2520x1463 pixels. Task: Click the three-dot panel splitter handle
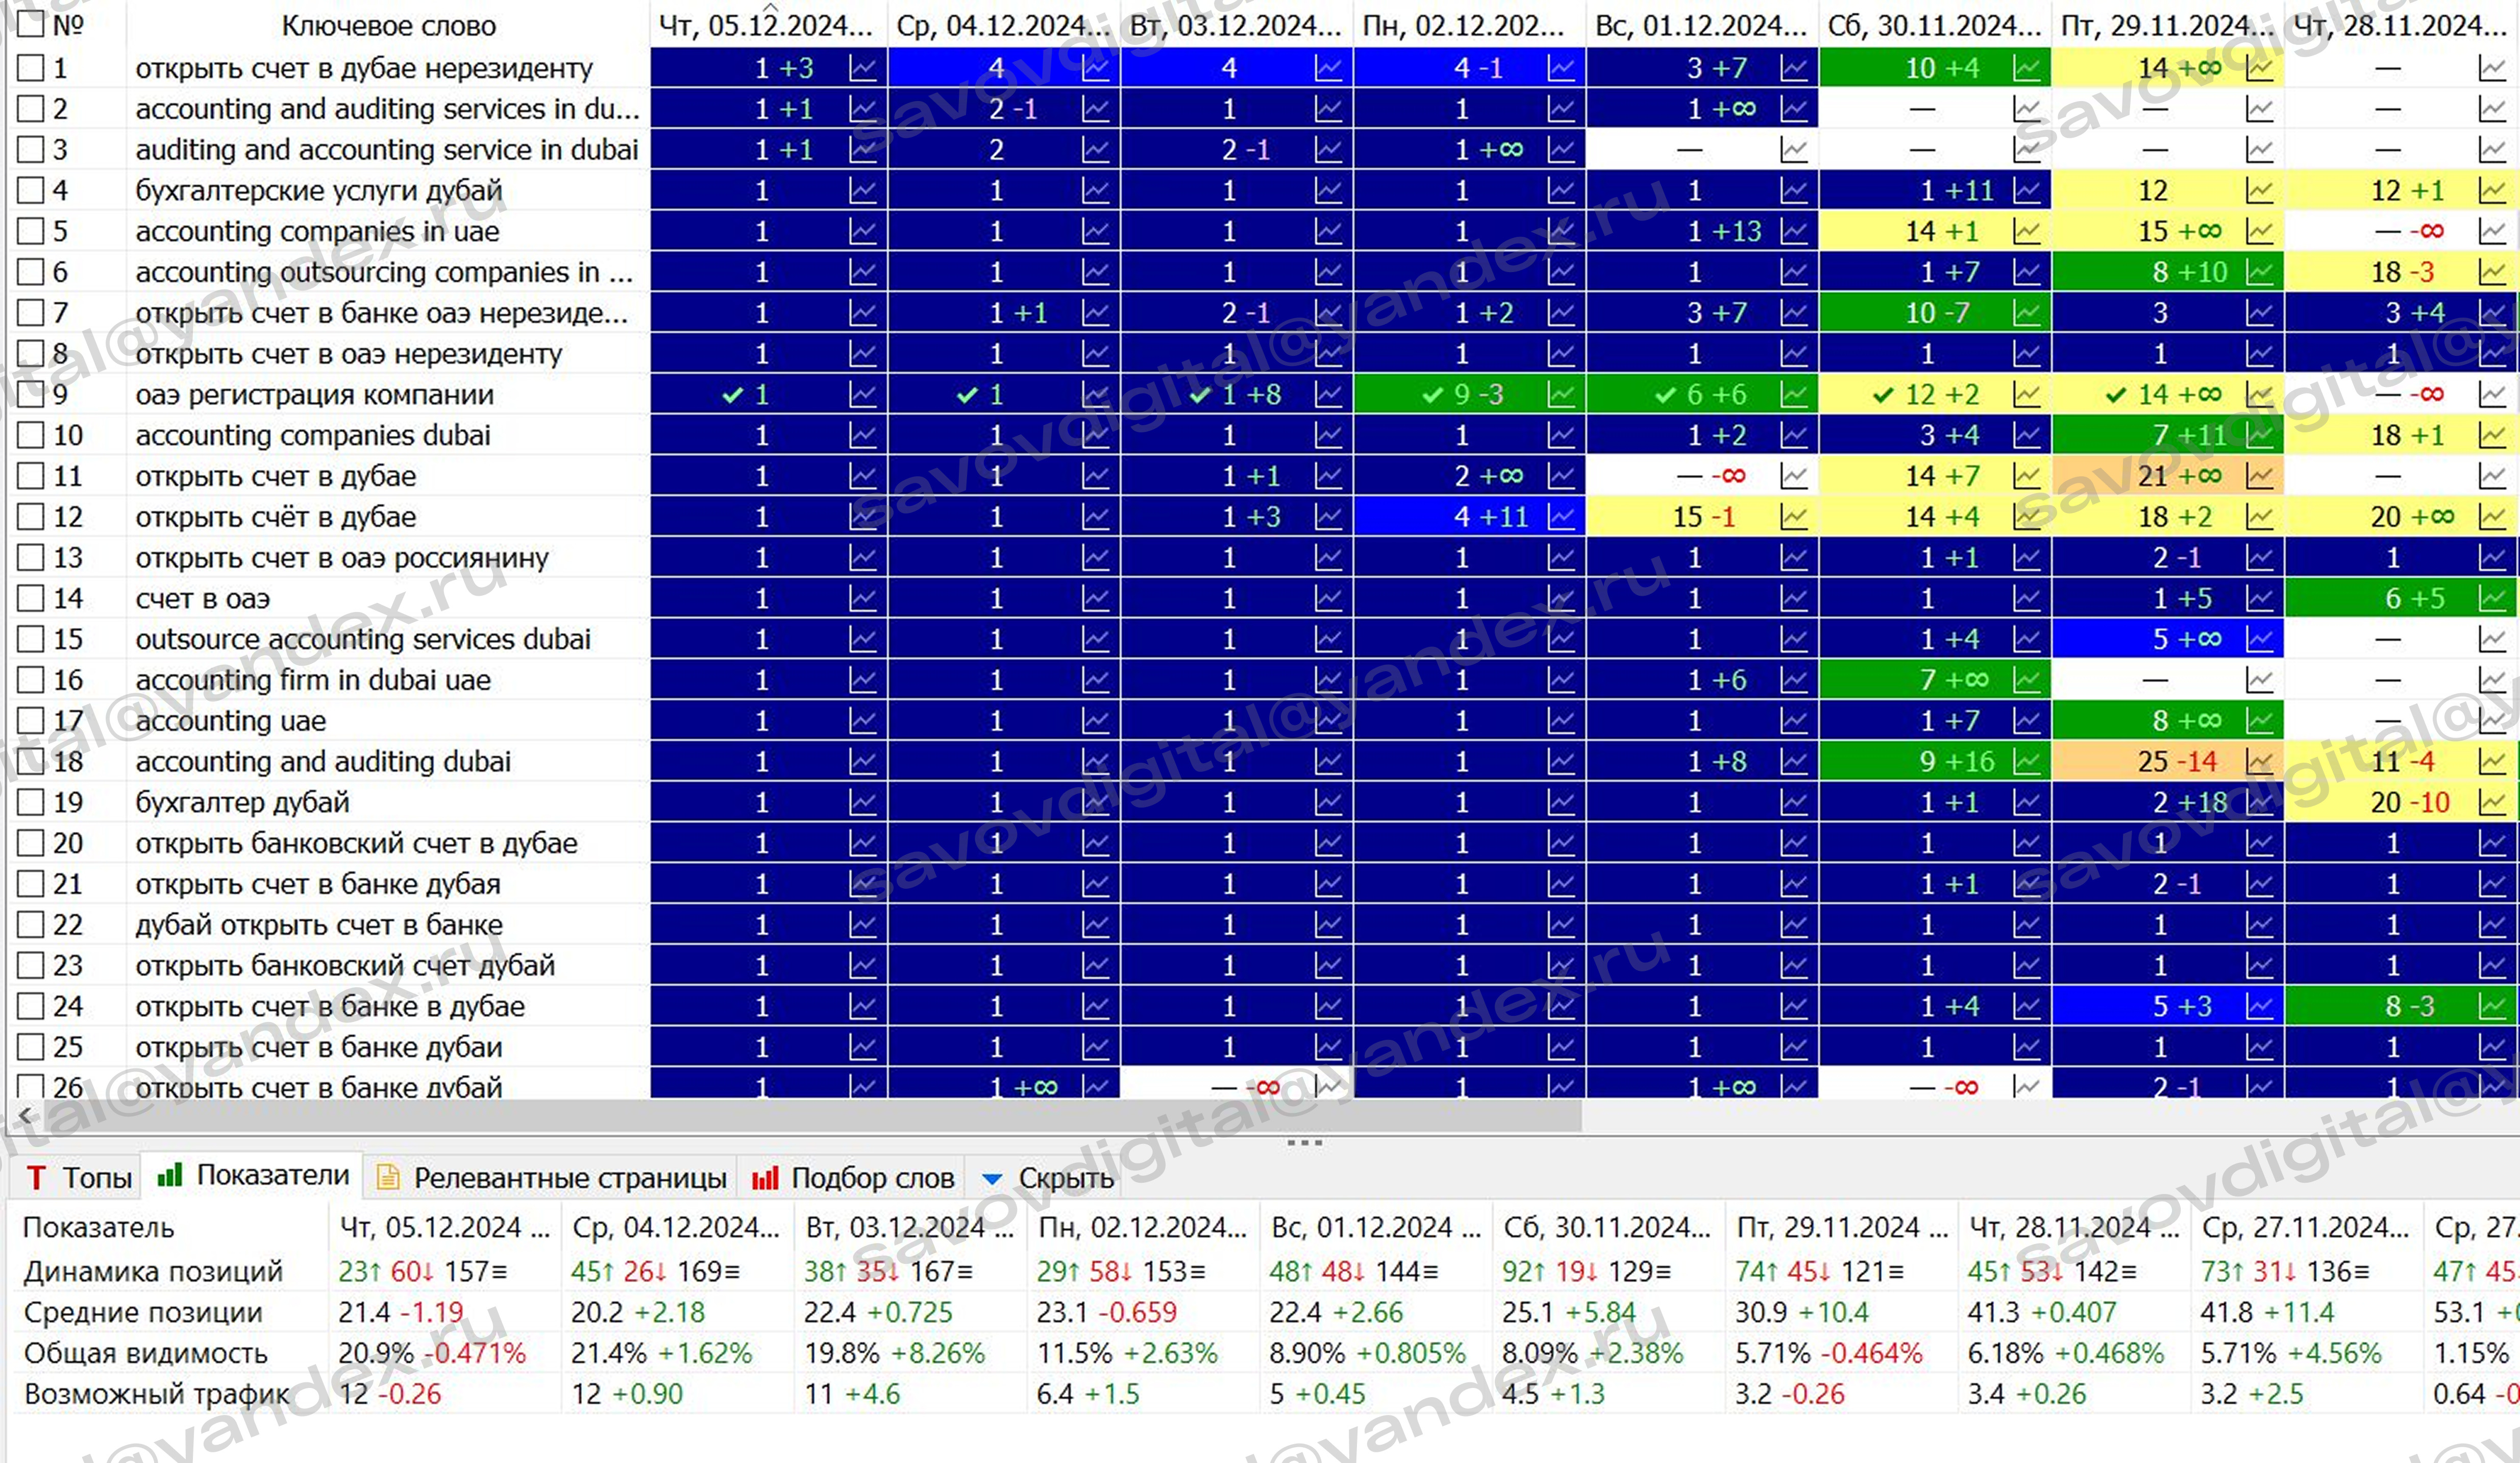[1304, 1142]
